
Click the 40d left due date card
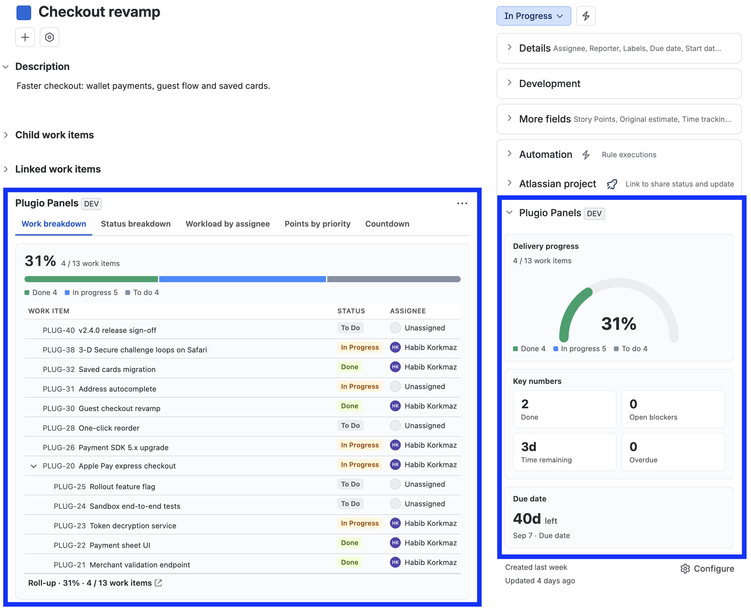coord(618,517)
